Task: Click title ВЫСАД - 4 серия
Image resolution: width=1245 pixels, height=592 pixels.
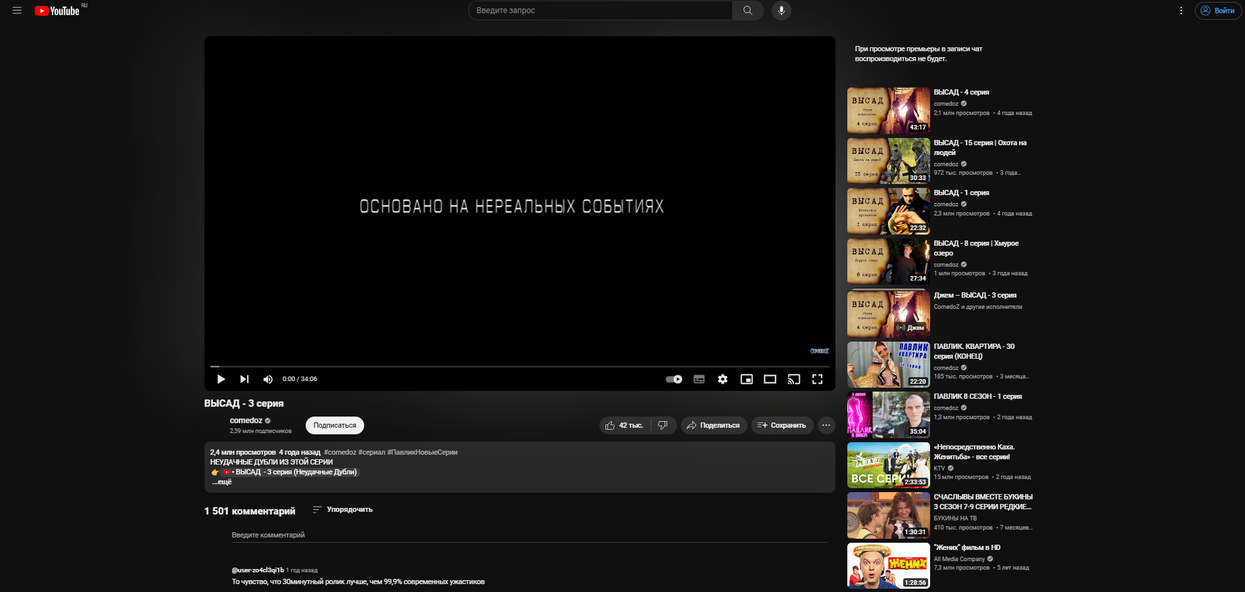Action: click(x=961, y=93)
